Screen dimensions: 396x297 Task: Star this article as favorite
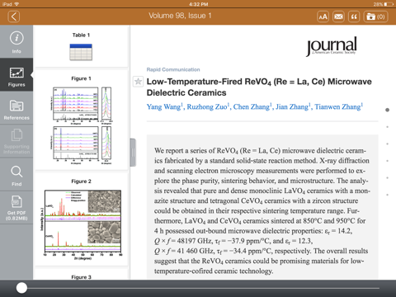(138, 82)
